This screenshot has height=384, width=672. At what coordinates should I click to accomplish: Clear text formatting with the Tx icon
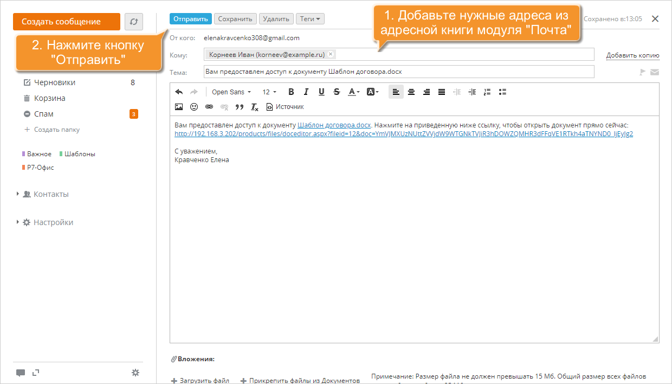(x=255, y=107)
